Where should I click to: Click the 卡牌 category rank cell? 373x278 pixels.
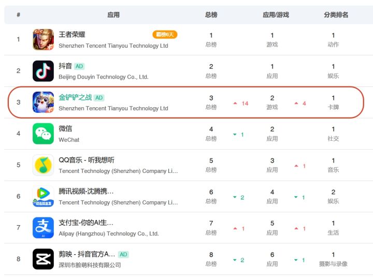click(333, 103)
